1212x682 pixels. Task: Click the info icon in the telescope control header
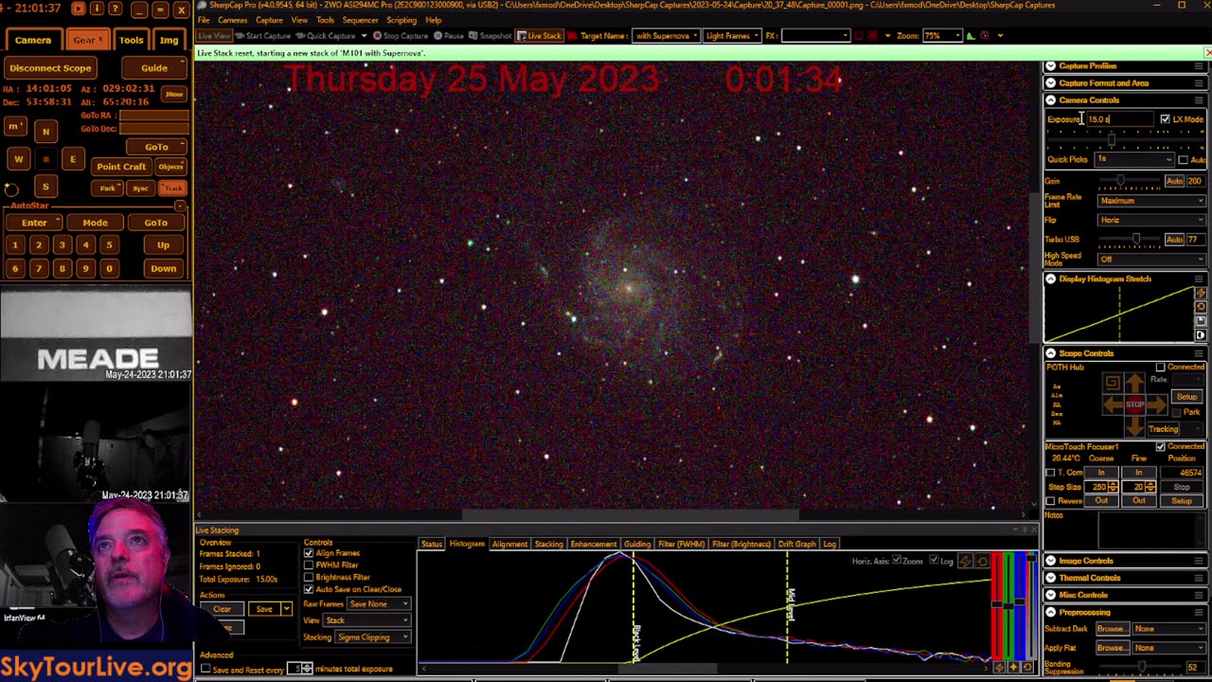[x=97, y=9]
